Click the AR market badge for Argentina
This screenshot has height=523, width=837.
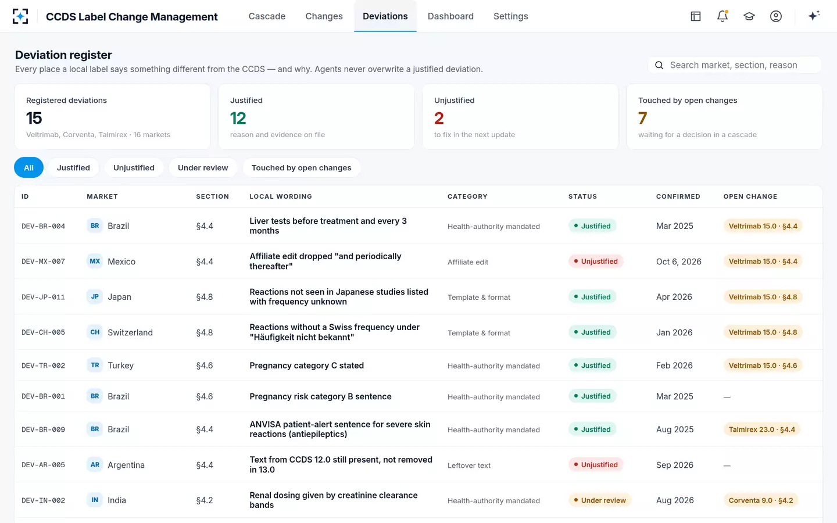point(95,465)
